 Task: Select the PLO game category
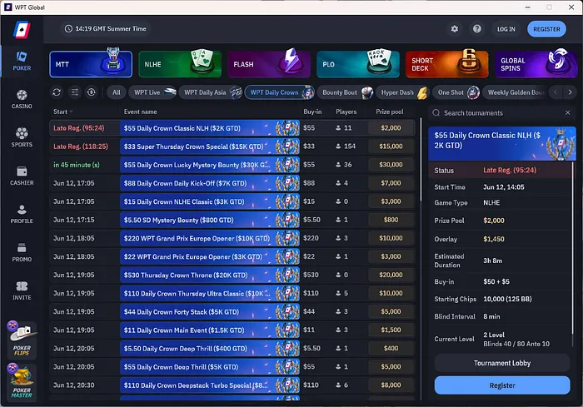pos(358,64)
